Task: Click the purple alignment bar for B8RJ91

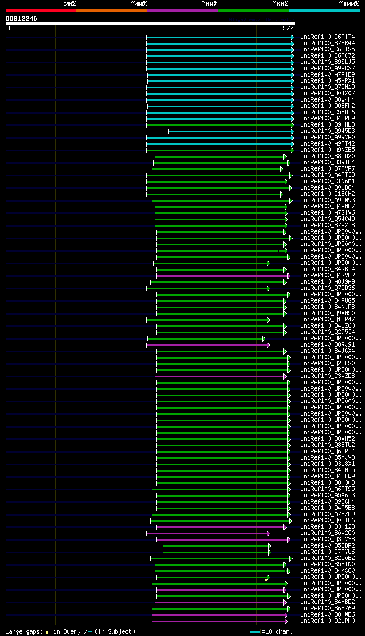Action: coord(208,345)
